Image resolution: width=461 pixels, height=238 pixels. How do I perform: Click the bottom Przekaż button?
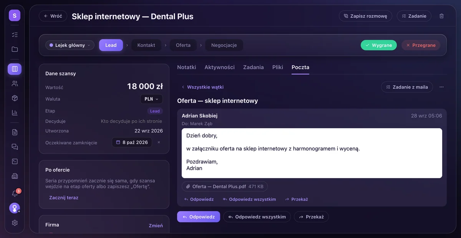click(311, 217)
